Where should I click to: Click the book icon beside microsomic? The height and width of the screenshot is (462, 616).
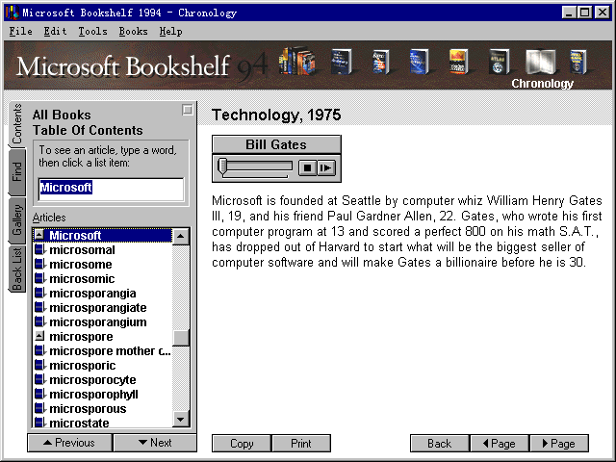point(39,278)
